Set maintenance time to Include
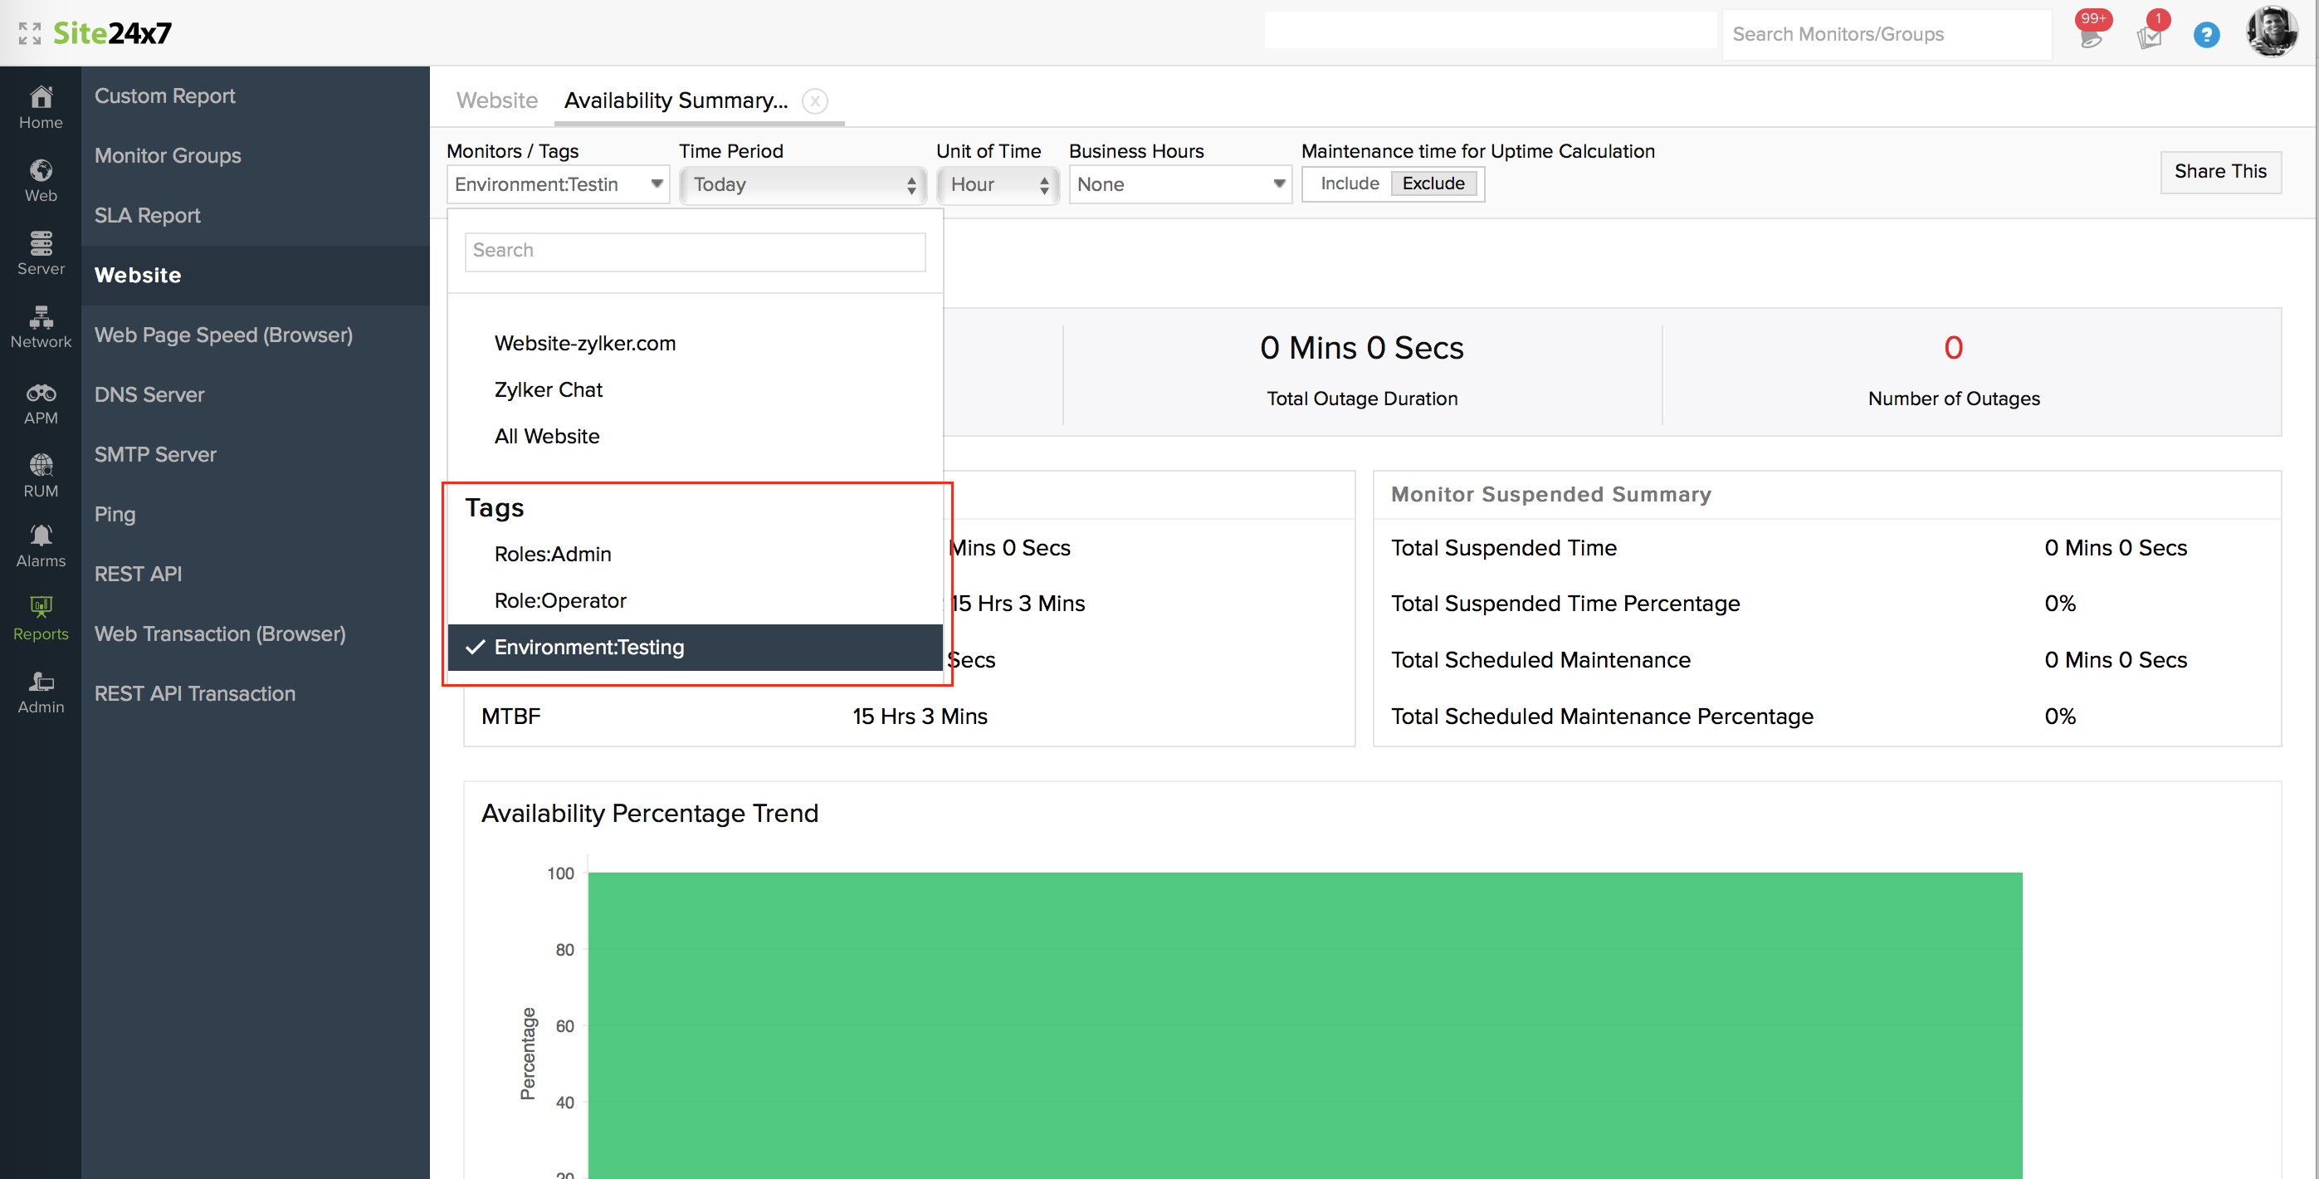The height and width of the screenshot is (1179, 2319). point(1349,183)
